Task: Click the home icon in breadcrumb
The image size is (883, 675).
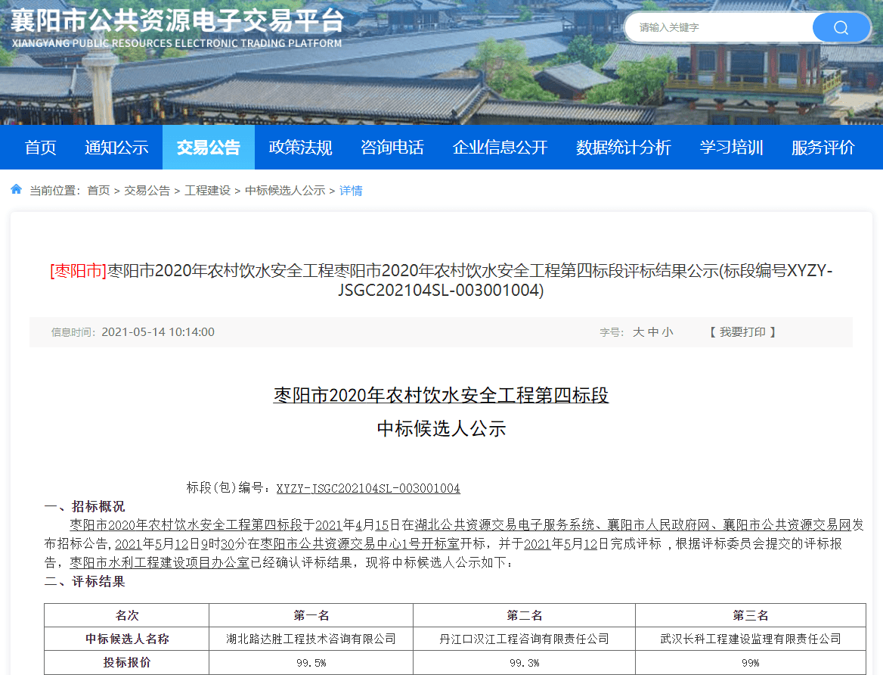Action: click(17, 190)
